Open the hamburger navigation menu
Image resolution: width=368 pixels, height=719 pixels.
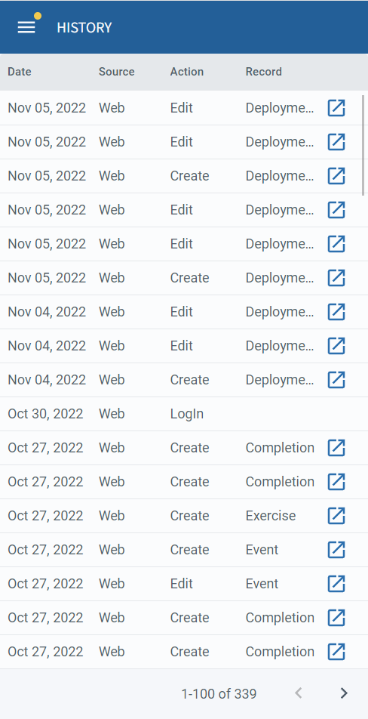tap(26, 27)
